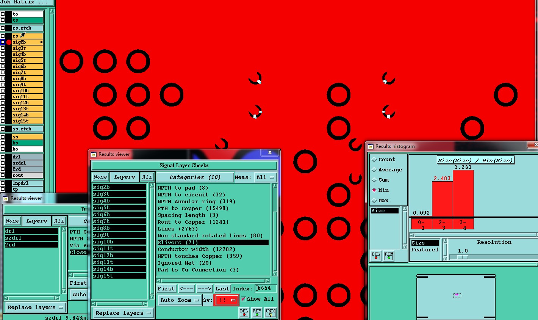Click the Layers tab in drill Results viewer
This screenshot has height=320, width=538.
click(x=37, y=221)
